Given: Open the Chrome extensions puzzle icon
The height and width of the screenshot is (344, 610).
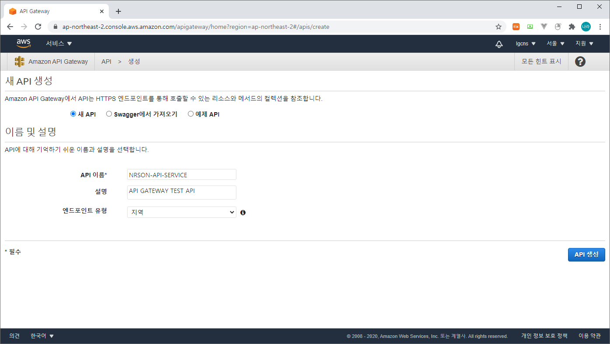Looking at the screenshot, I should click(572, 27).
